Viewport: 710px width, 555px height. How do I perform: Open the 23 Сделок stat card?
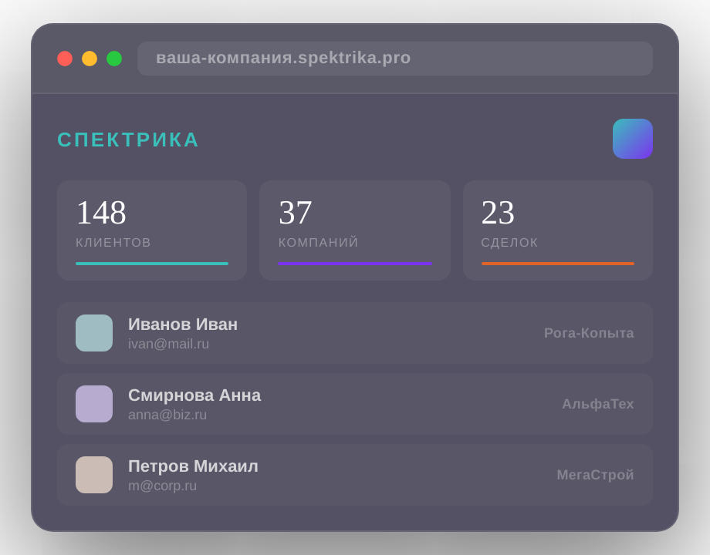click(557, 230)
